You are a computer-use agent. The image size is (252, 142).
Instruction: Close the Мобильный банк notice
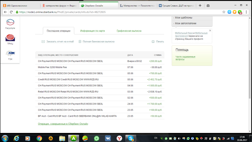210,30
